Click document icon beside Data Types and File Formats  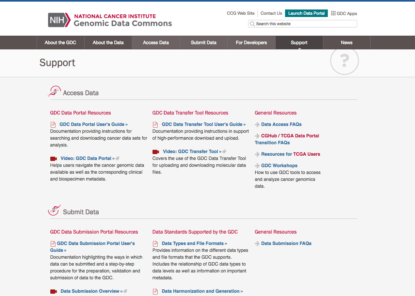156,244
